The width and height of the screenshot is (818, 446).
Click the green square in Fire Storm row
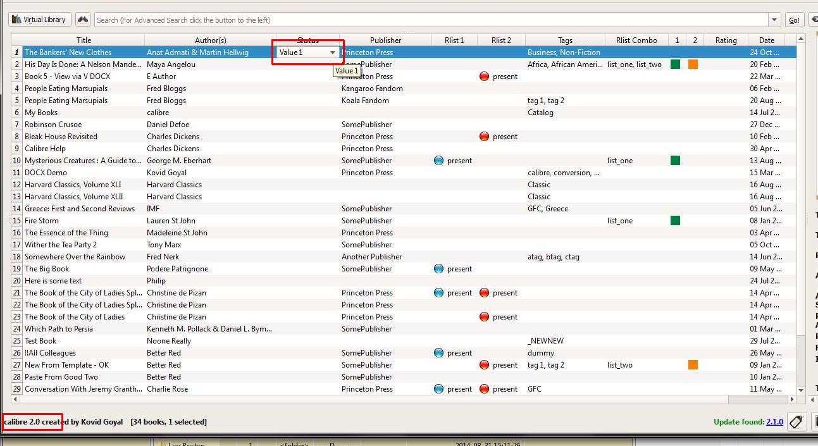click(x=675, y=221)
